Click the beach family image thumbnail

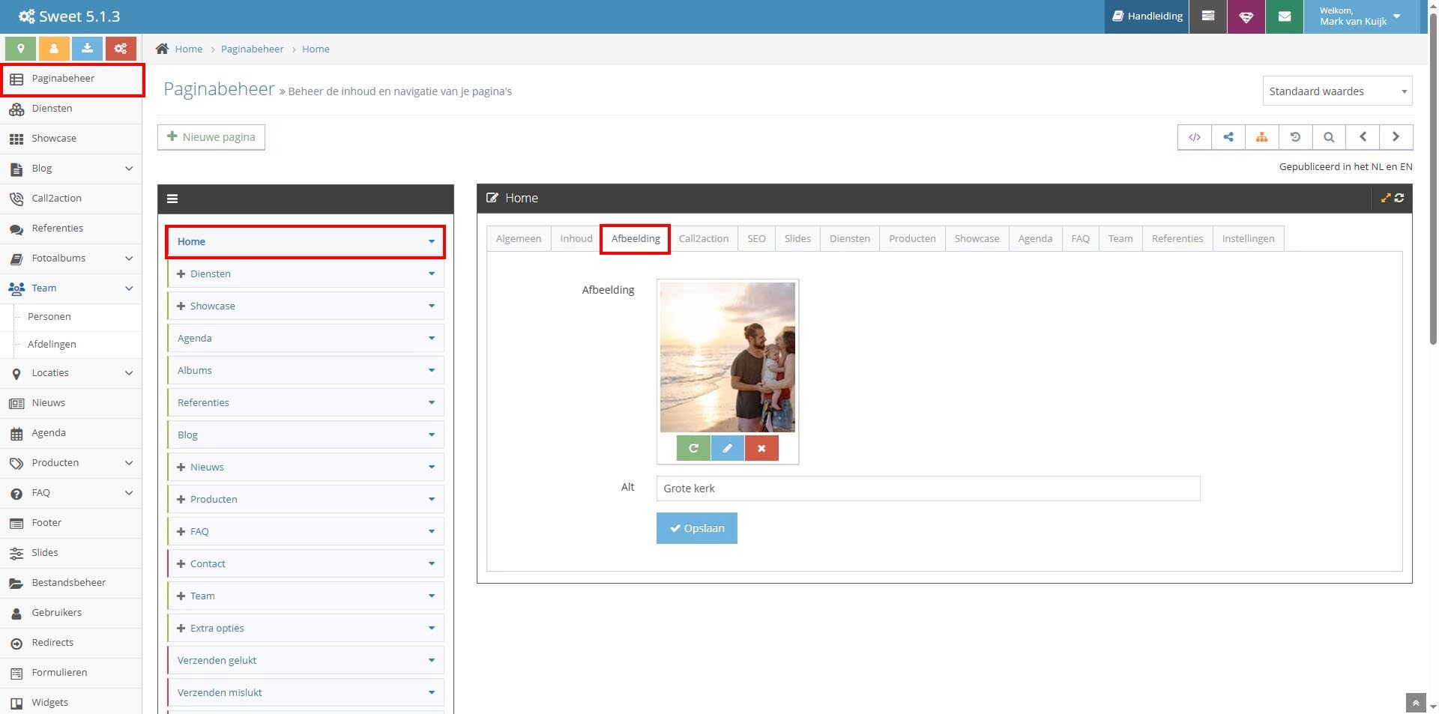click(x=728, y=357)
